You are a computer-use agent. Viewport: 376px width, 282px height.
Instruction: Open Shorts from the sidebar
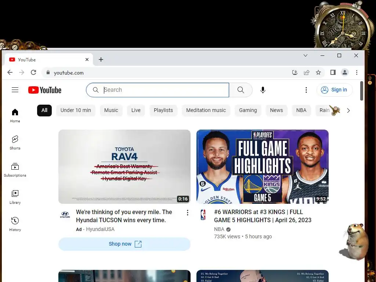[x=15, y=143]
